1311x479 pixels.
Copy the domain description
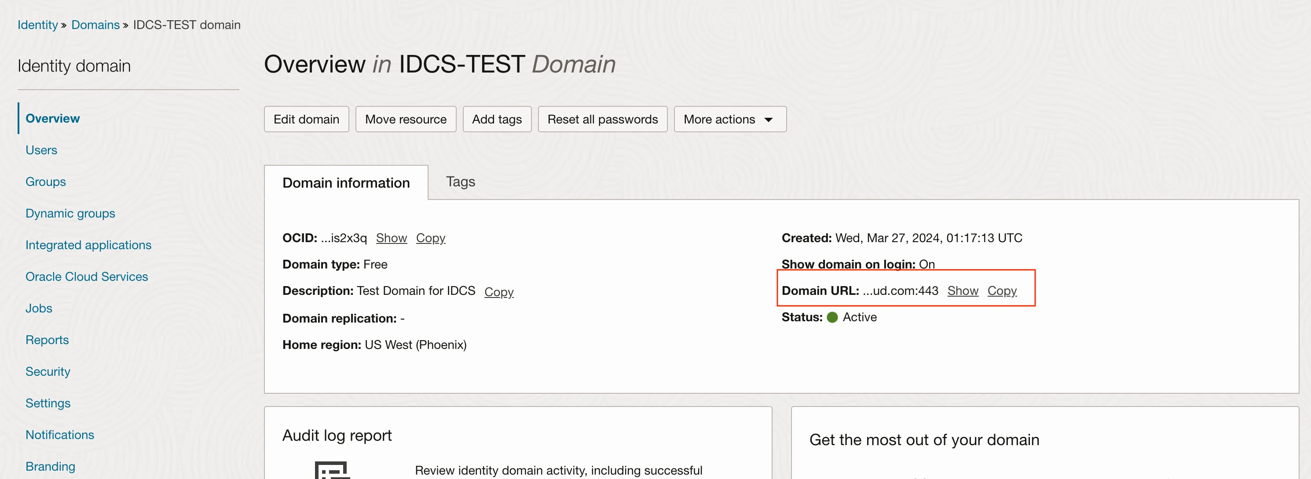(498, 291)
